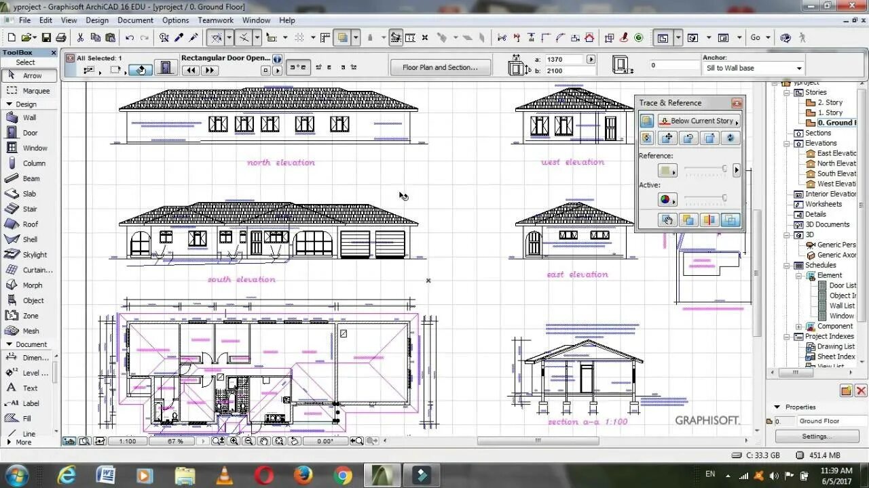Click the Save icon in toolbar
This screenshot has width=869, height=488.
click(x=46, y=38)
